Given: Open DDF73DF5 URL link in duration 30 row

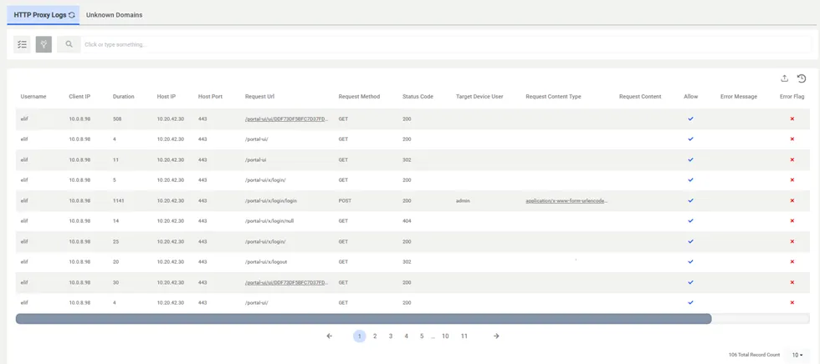Looking at the screenshot, I should point(286,282).
